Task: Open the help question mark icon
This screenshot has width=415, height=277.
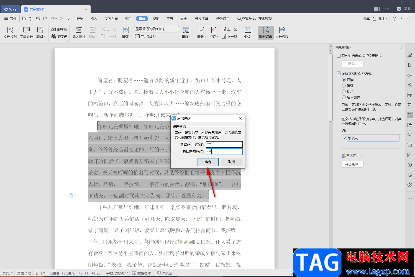Action: [x=394, y=19]
